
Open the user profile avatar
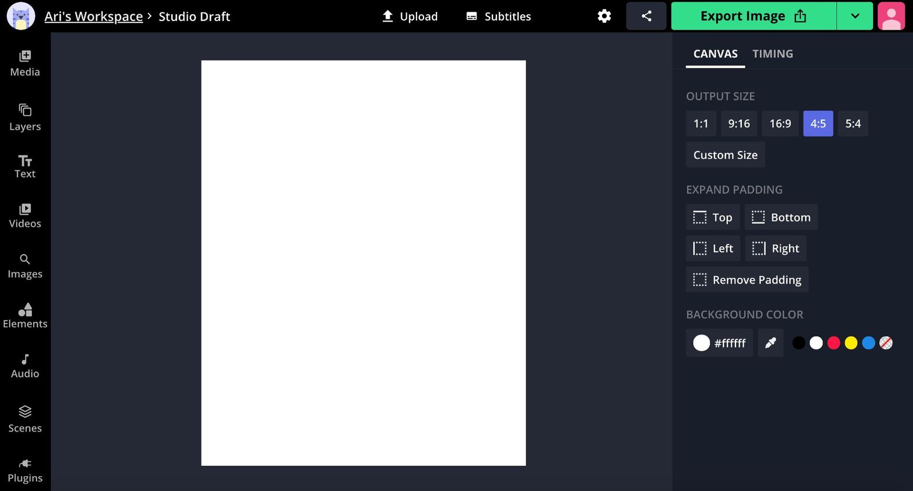(x=891, y=16)
